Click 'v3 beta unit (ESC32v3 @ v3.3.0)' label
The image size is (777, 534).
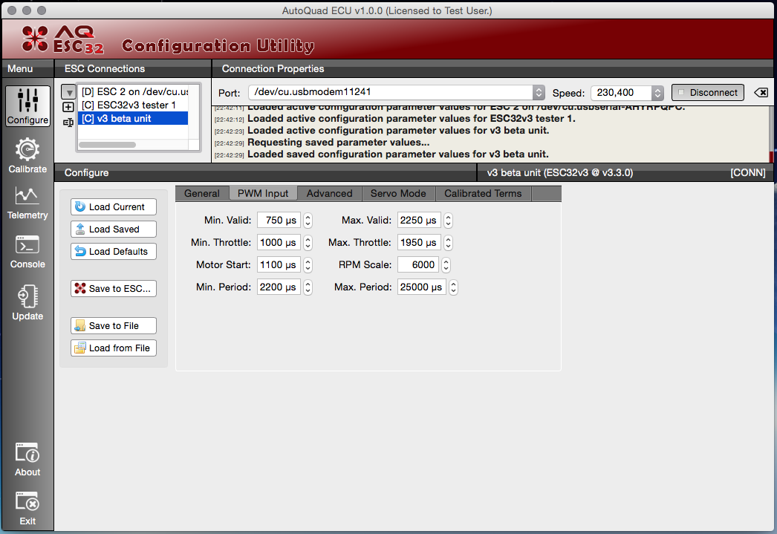pyautogui.click(x=560, y=173)
